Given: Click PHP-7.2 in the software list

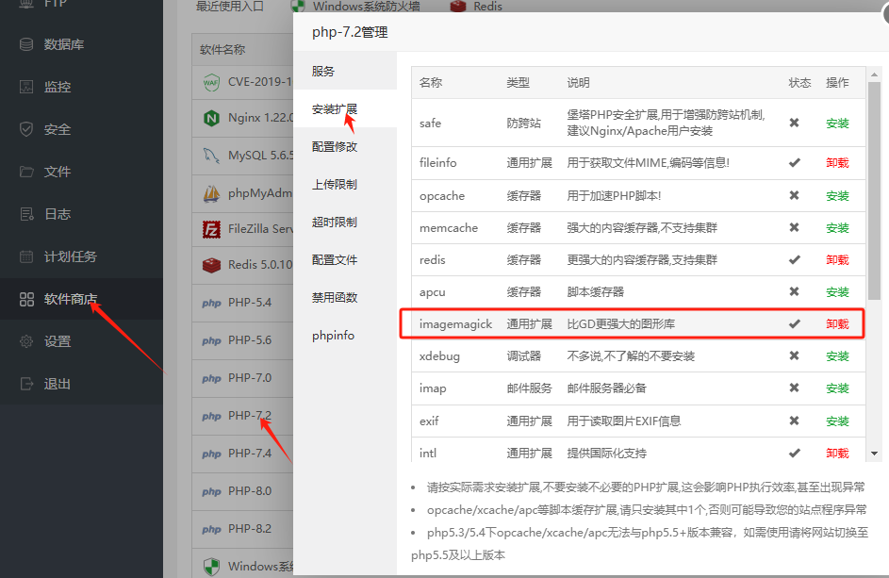Looking at the screenshot, I should point(250,416).
